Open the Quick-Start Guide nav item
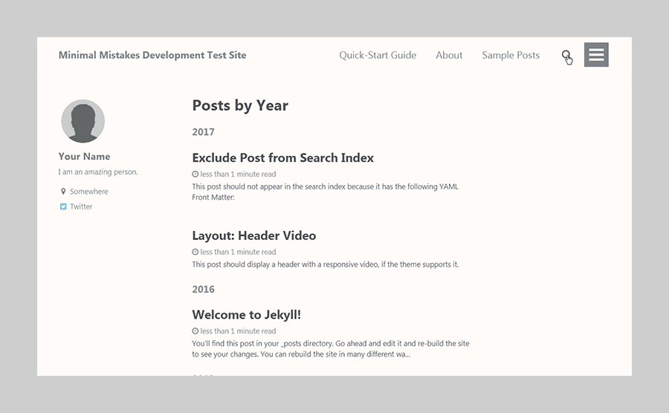The width and height of the screenshot is (669, 413). (x=378, y=55)
